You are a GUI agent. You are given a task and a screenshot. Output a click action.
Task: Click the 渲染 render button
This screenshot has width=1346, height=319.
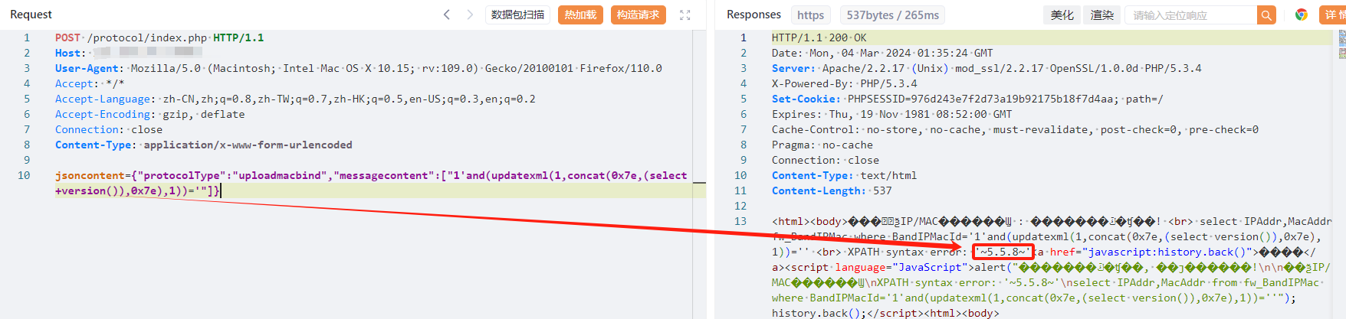(x=1101, y=15)
